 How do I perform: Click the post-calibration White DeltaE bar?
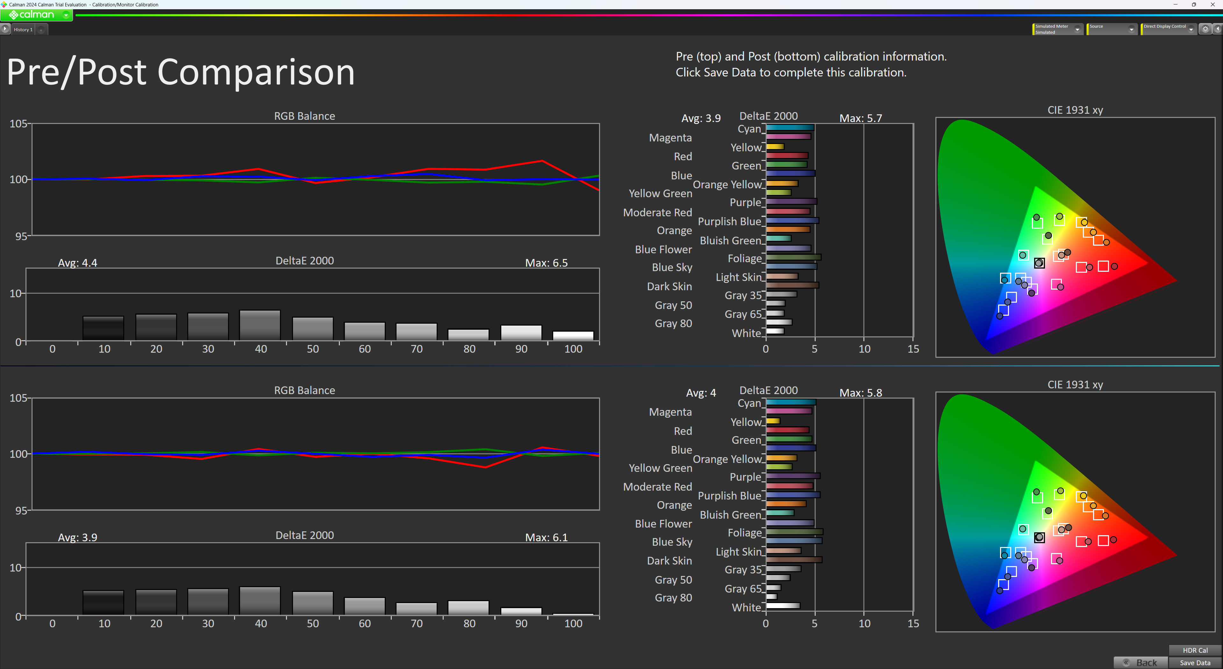tap(783, 605)
